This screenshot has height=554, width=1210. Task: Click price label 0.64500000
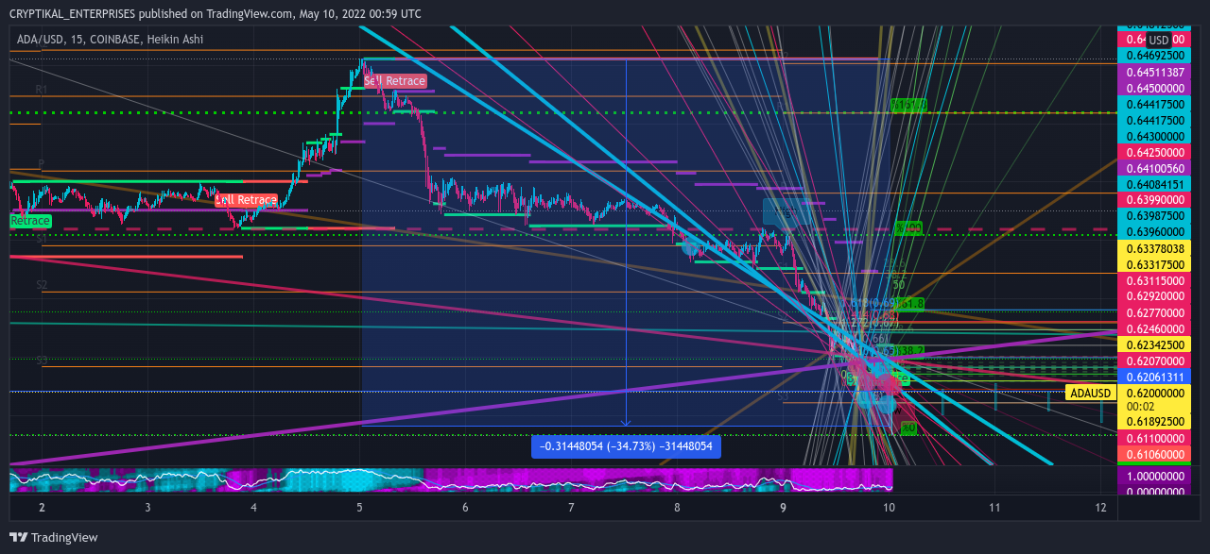tap(1155, 88)
